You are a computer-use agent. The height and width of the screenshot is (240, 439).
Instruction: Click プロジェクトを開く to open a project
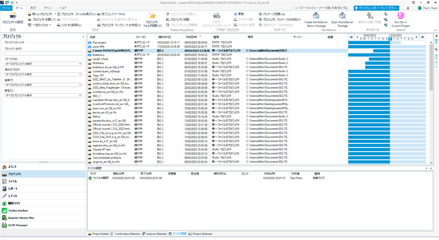coord(40,19)
